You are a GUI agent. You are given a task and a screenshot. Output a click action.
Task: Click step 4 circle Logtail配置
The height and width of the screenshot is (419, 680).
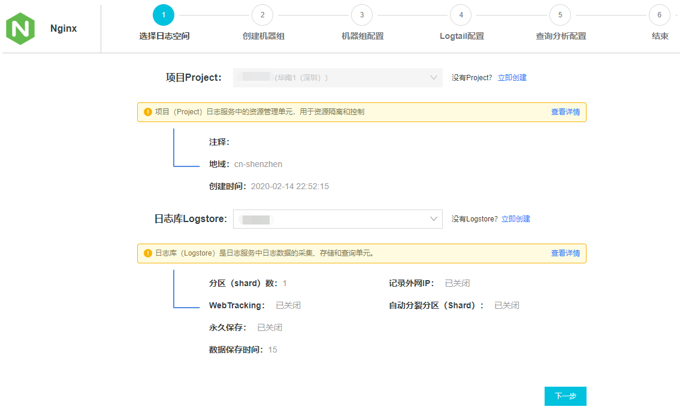[461, 15]
